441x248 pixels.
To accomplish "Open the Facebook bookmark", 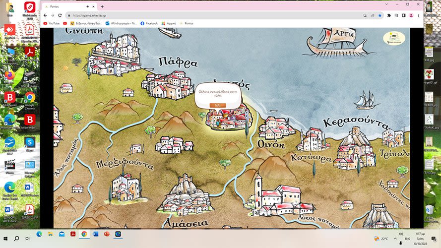I will (x=149, y=23).
